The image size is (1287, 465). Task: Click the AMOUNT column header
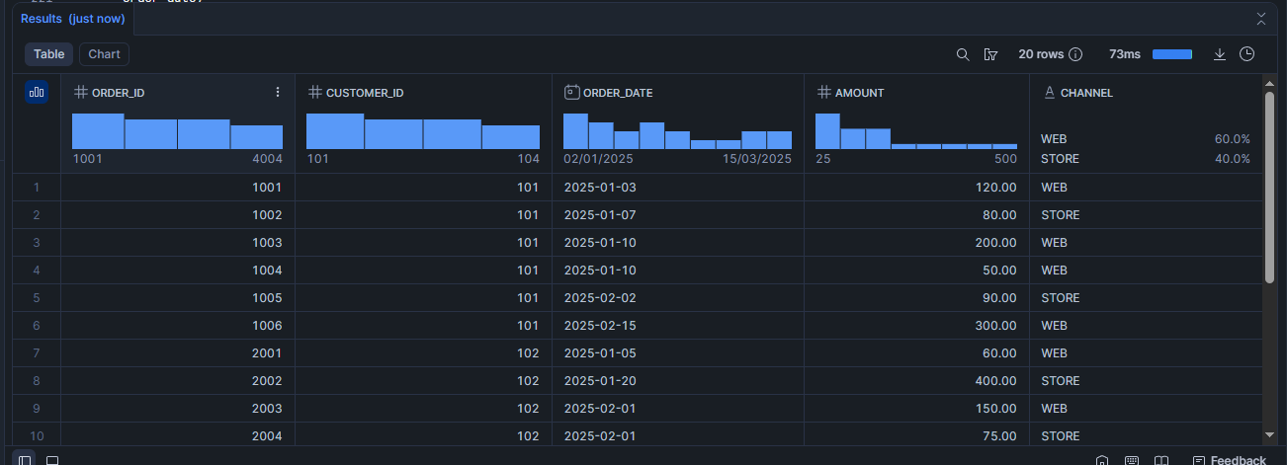[x=859, y=93]
